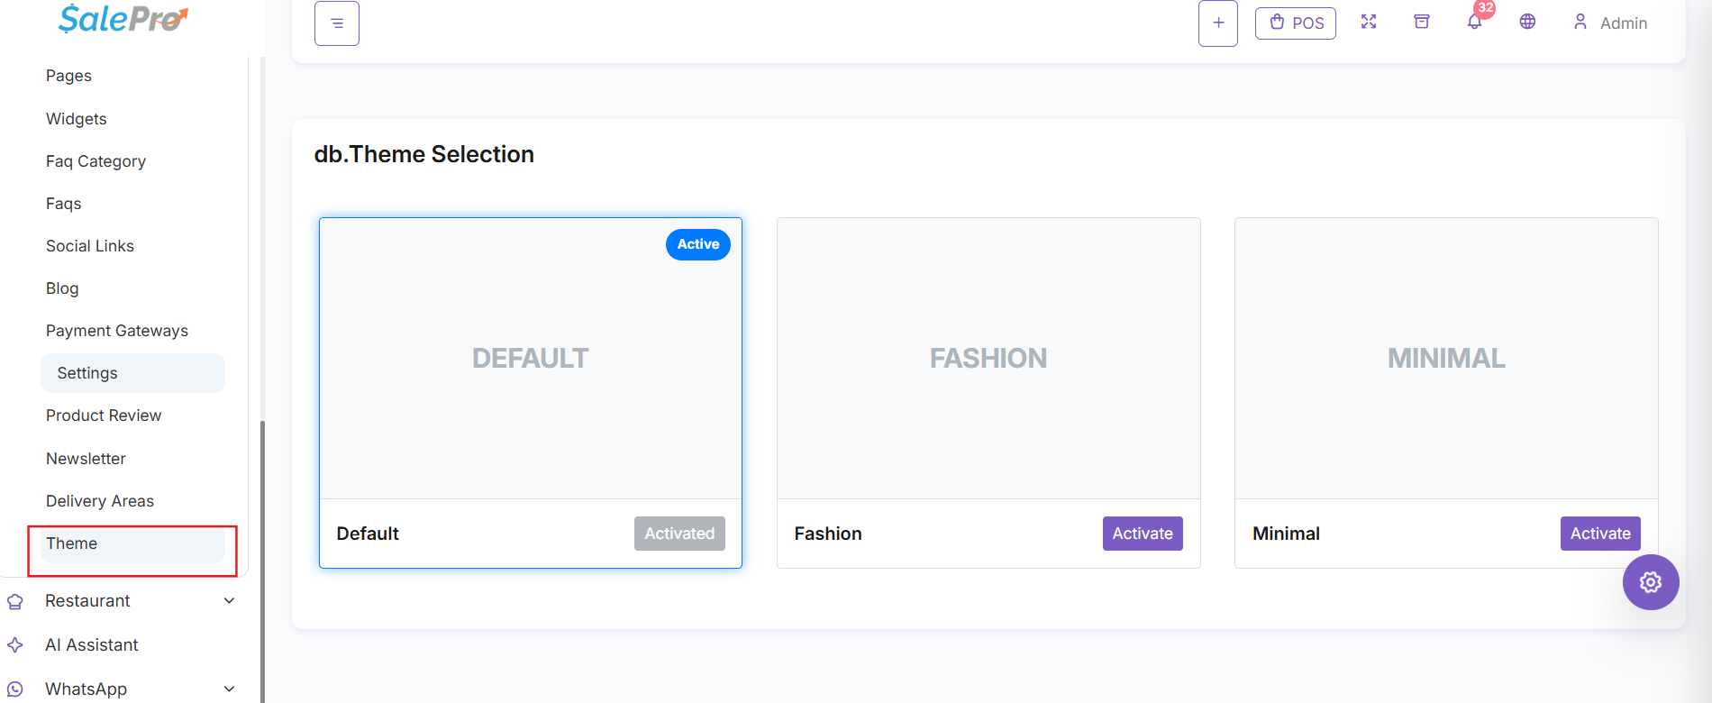This screenshot has width=1712, height=703.
Task: Open AI Assistant in sidebar
Action: click(92, 645)
